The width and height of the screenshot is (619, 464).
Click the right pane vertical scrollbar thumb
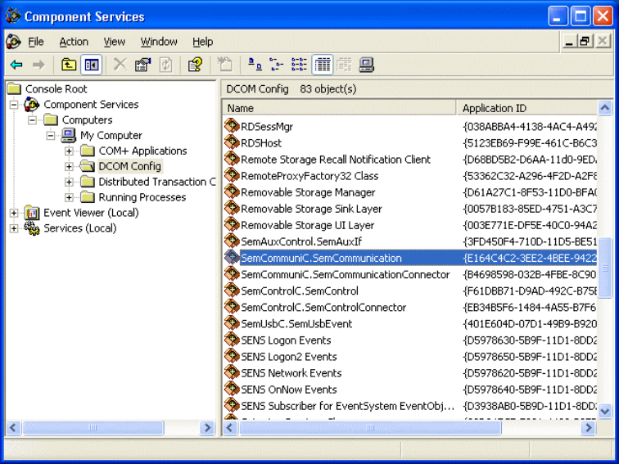coord(605,268)
